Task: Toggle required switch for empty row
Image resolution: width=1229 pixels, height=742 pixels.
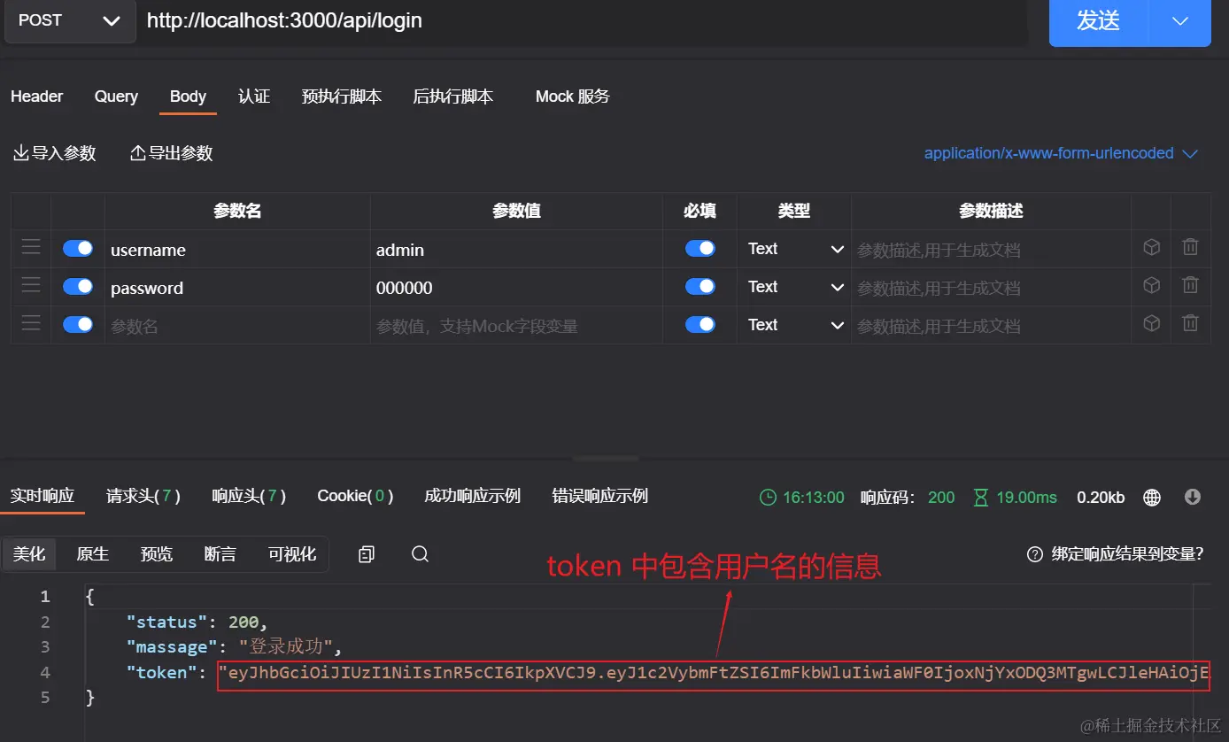Action: (x=700, y=325)
